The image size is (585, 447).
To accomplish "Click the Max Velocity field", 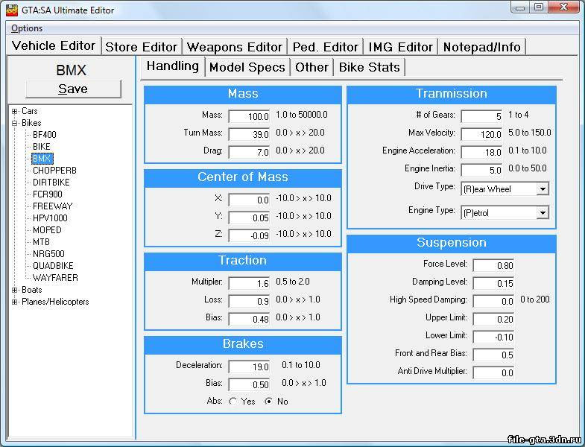I will pyautogui.click(x=481, y=134).
